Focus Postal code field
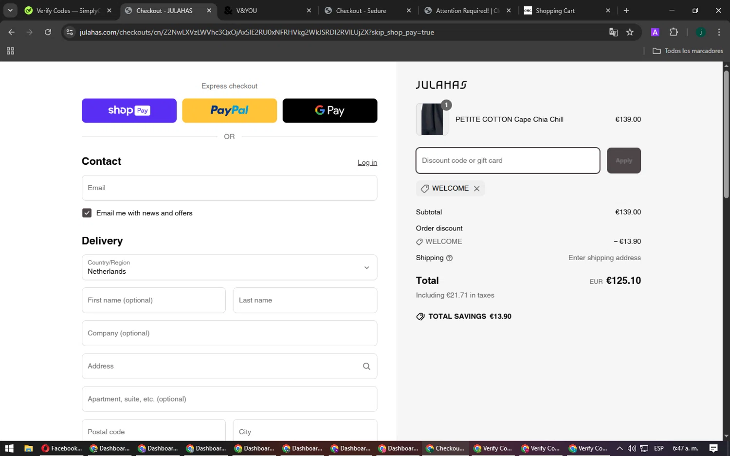 [x=154, y=431]
